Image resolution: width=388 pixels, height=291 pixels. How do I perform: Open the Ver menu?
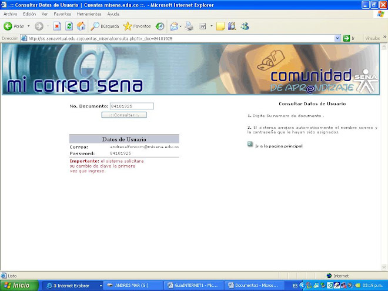coord(45,14)
